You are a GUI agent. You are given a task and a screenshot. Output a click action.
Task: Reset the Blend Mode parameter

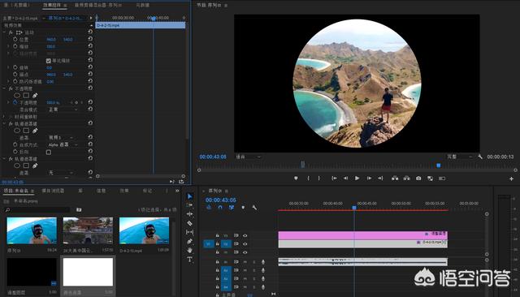point(90,109)
